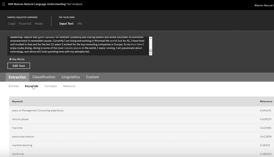This screenshot has width=274, height=157.
Task: Open the Custom tab
Action: (x=92, y=77)
